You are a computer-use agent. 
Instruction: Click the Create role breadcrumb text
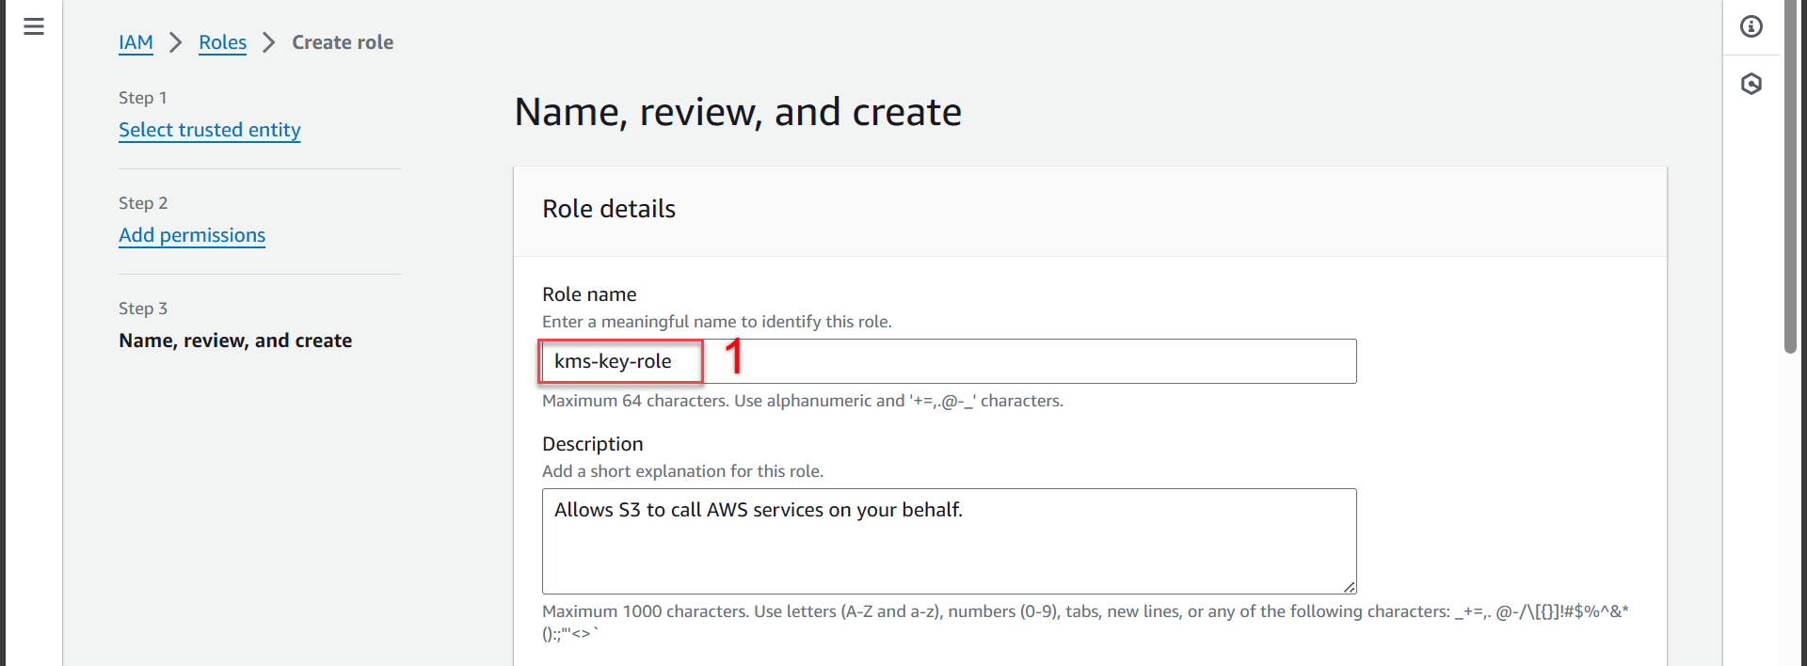[343, 42]
